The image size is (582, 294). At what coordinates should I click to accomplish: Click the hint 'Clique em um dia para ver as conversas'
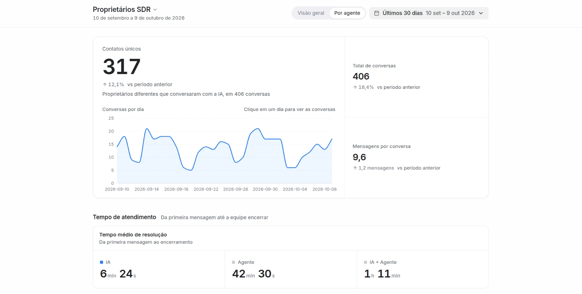coord(289,109)
